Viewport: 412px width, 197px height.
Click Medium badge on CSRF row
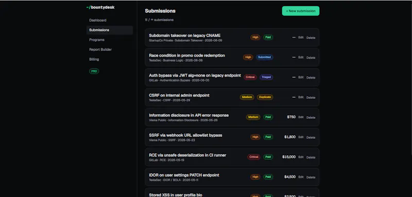click(247, 97)
